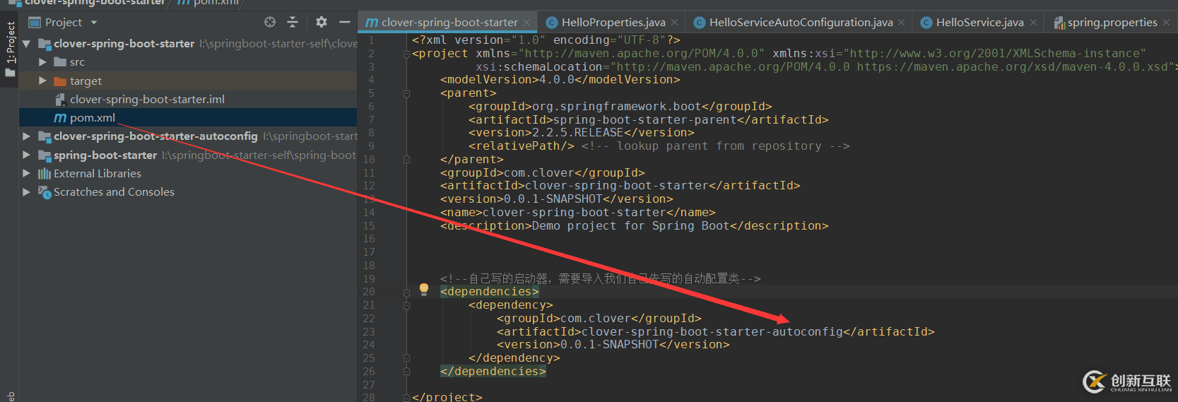The image size is (1178, 402).
Task: Select the root clover-spring-boot-starter module row
Action: [188, 44]
